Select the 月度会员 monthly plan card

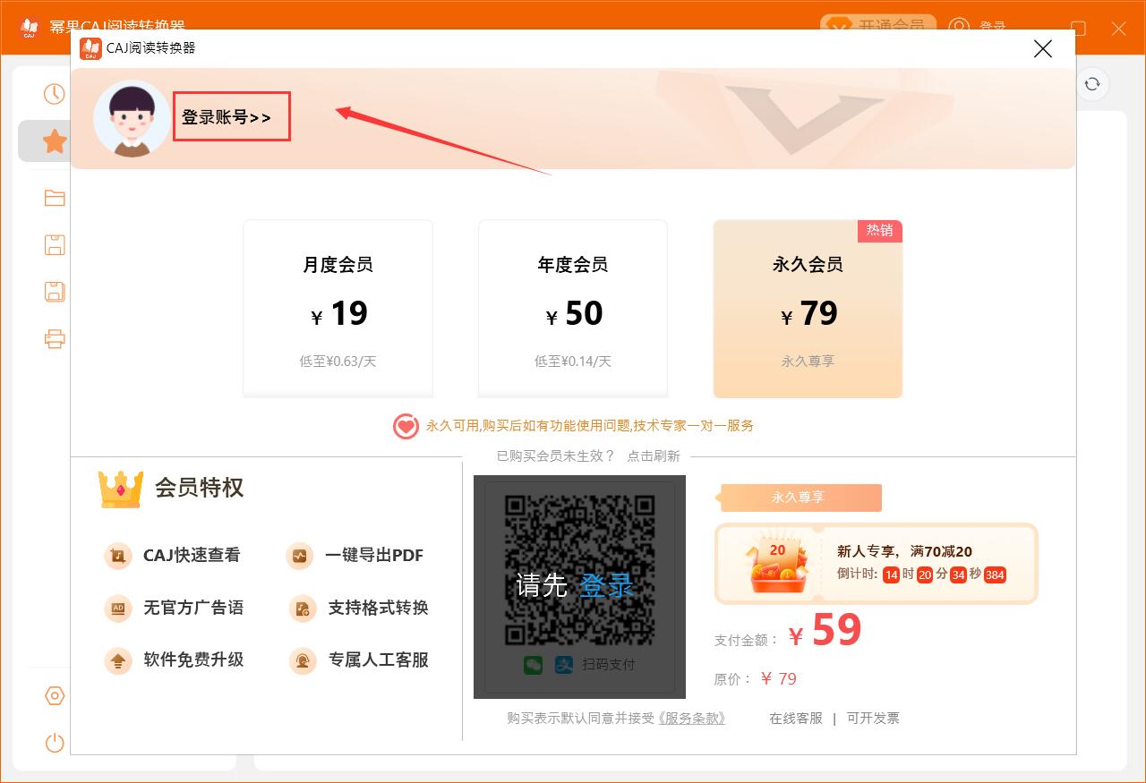[x=338, y=308]
